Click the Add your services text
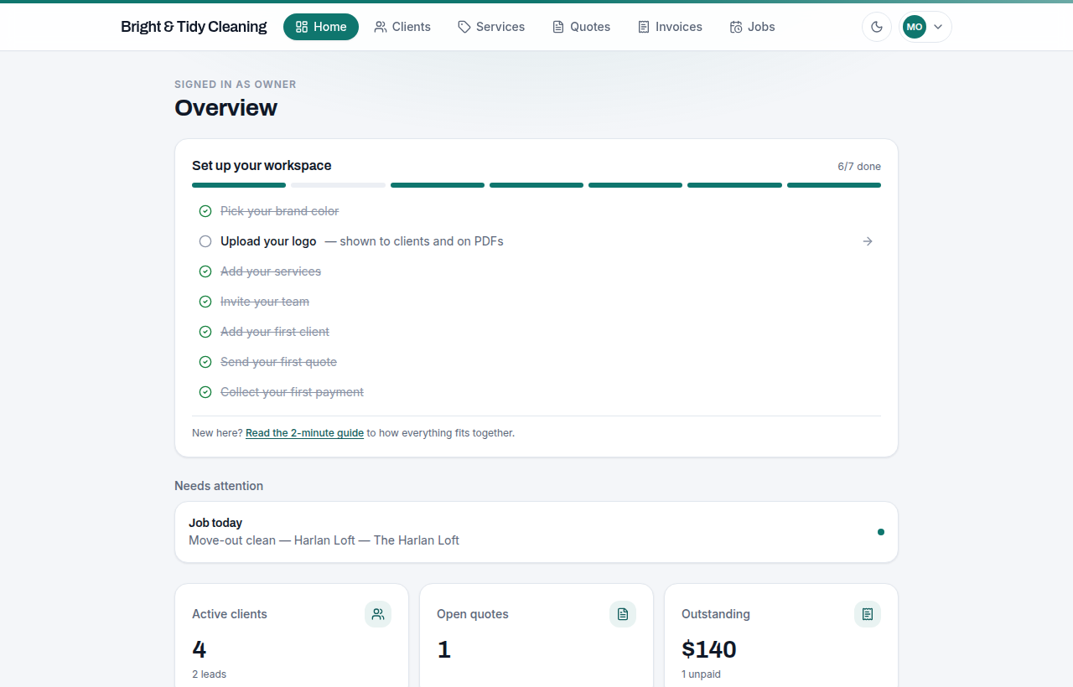This screenshot has height=687, width=1073. [x=271, y=271]
